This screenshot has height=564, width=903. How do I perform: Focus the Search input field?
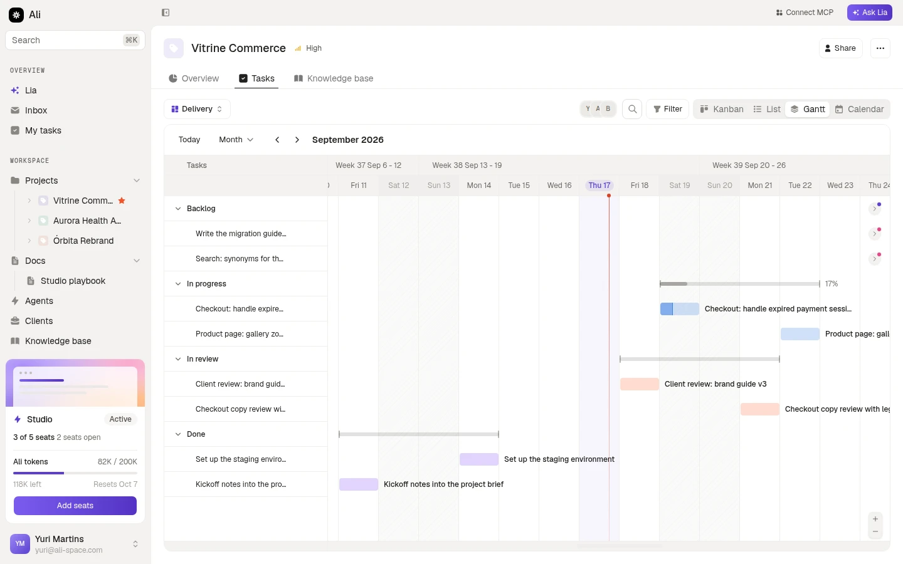click(75, 40)
